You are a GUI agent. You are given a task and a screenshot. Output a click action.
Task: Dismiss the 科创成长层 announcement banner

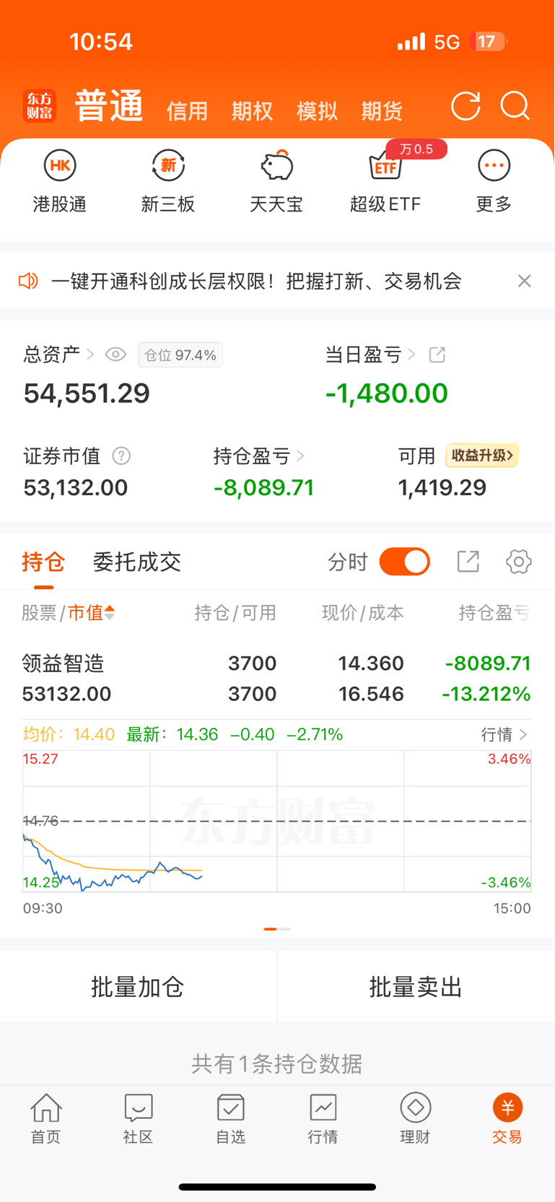pos(525,281)
